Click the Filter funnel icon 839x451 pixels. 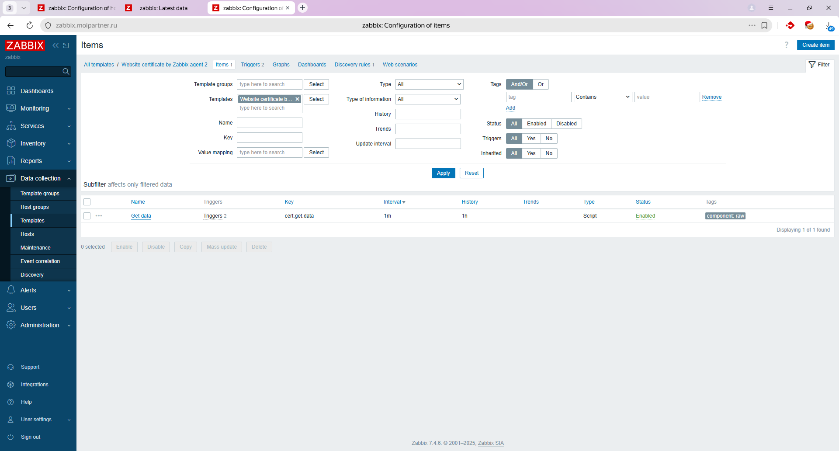(812, 65)
